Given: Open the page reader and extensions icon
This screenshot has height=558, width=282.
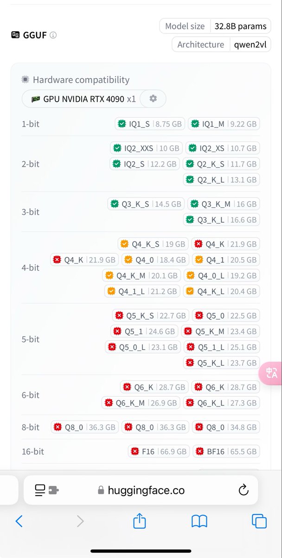Looking at the screenshot, I should tap(47, 490).
